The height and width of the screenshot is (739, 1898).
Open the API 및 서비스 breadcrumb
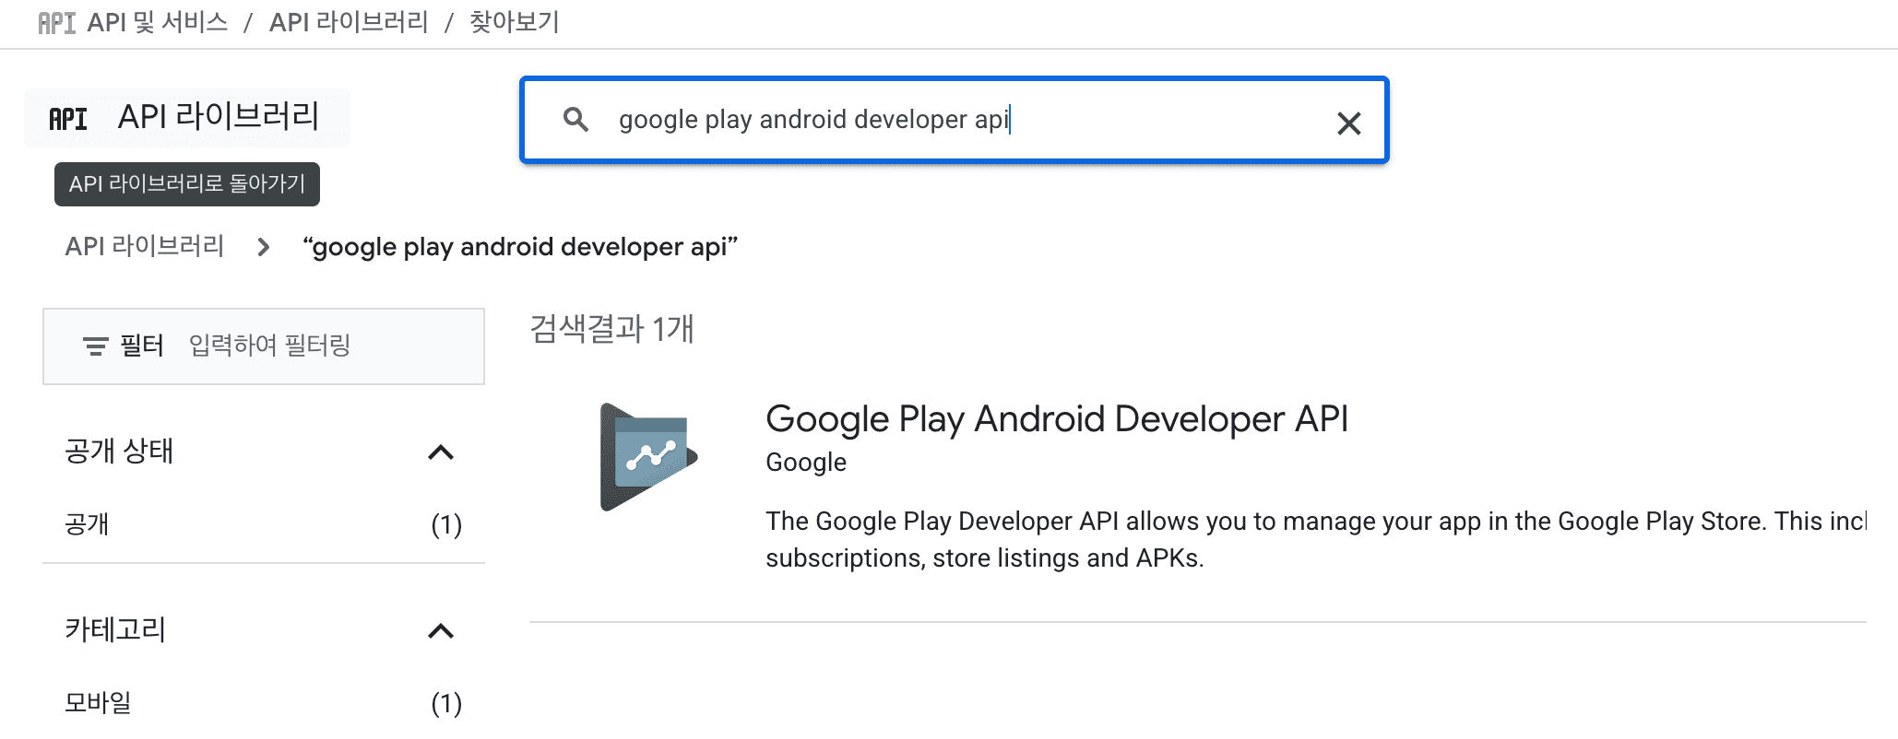158,22
